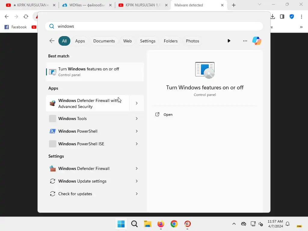Show hidden system tray icons
Screen dimensions: 308x231
[234, 224]
